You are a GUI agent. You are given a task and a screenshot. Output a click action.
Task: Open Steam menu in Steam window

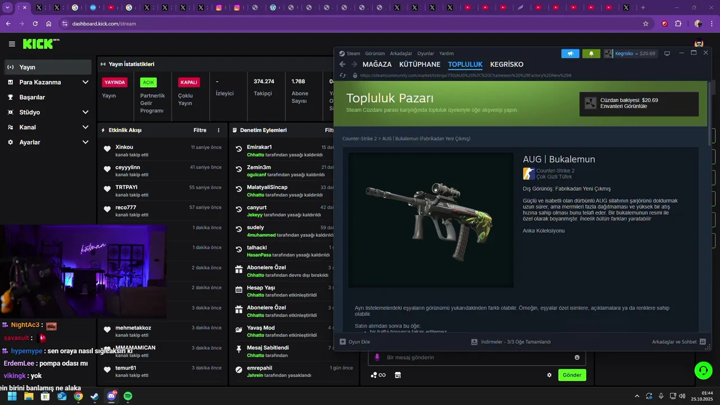point(349,53)
